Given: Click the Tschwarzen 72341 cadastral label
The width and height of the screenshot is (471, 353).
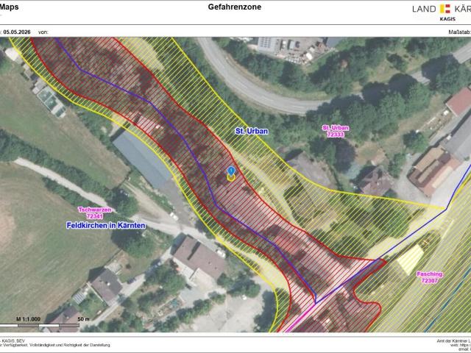Looking at the screenshot, I should pyautogui.click(x=95, y=213).
